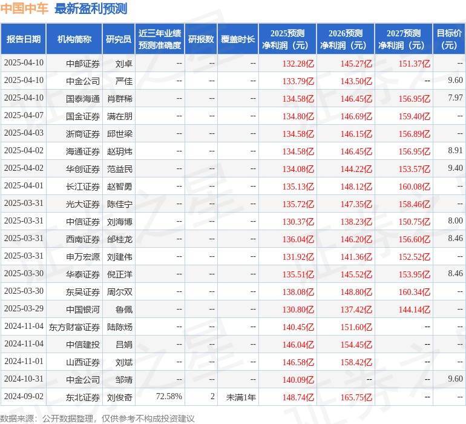Click institution name 国泰海通
This screenshot has height=424, width=466.
(x=83, y=99)
